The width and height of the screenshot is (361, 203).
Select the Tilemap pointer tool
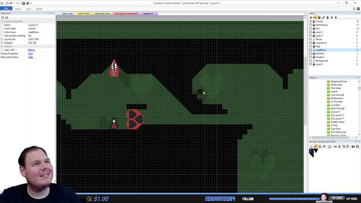[311, 147]
